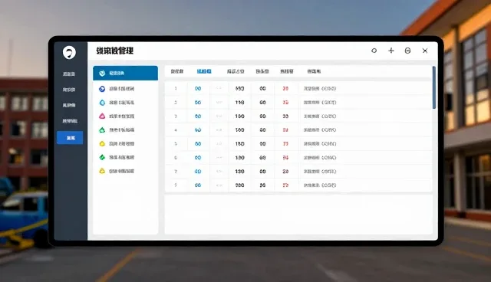Click the row number "3" cell
Image resolution: width=491 pixels, height=282 pixels.
click(176, 116)
